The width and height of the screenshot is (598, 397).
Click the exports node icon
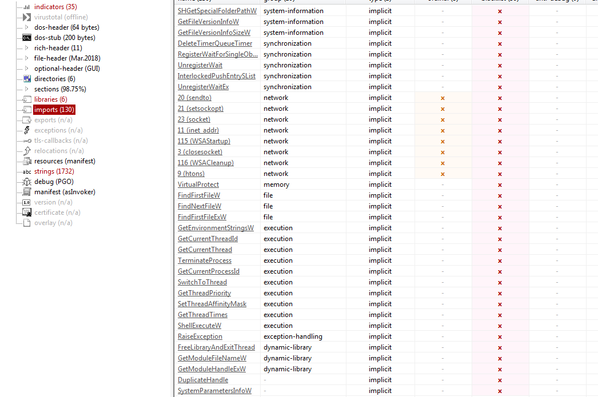point(27,120)
